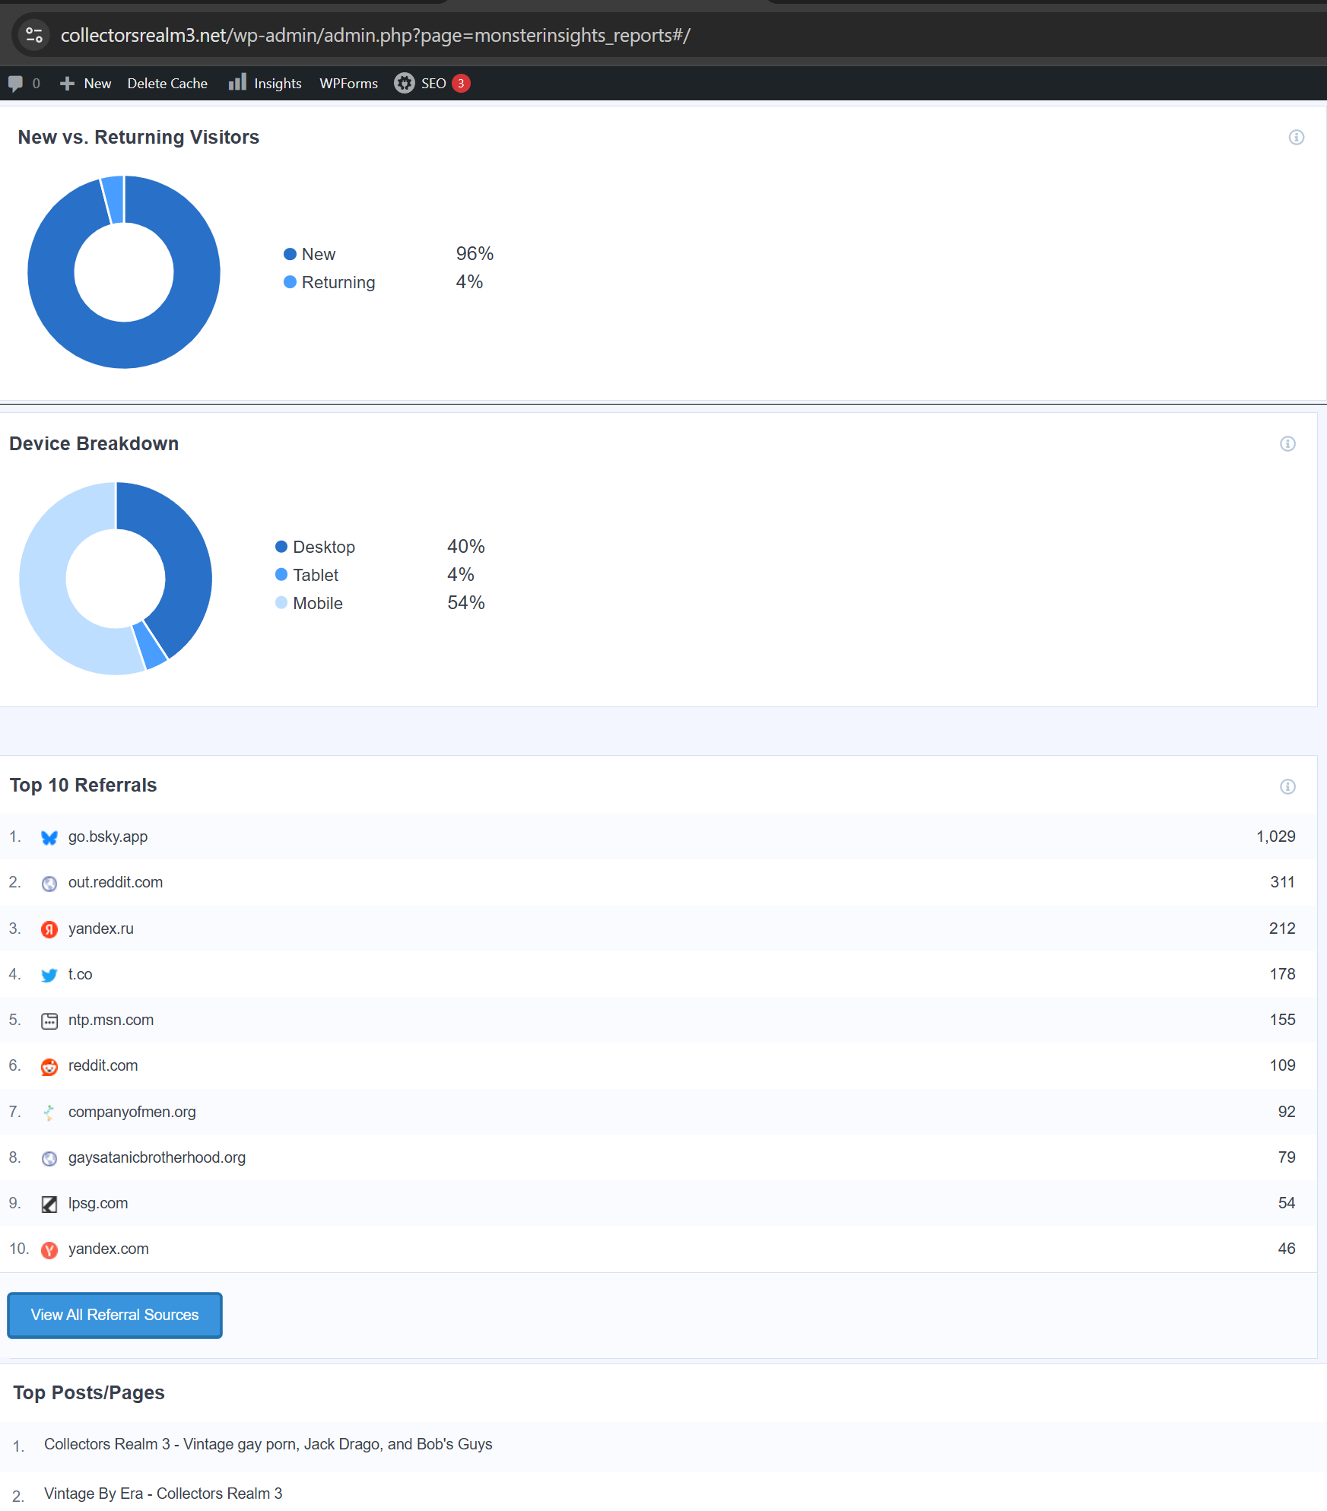The height and width of the screenshot is (1511, 1327).
Task: Show info tooltip for Top 10 Referrals
Action: click(x=1287, y=786)
